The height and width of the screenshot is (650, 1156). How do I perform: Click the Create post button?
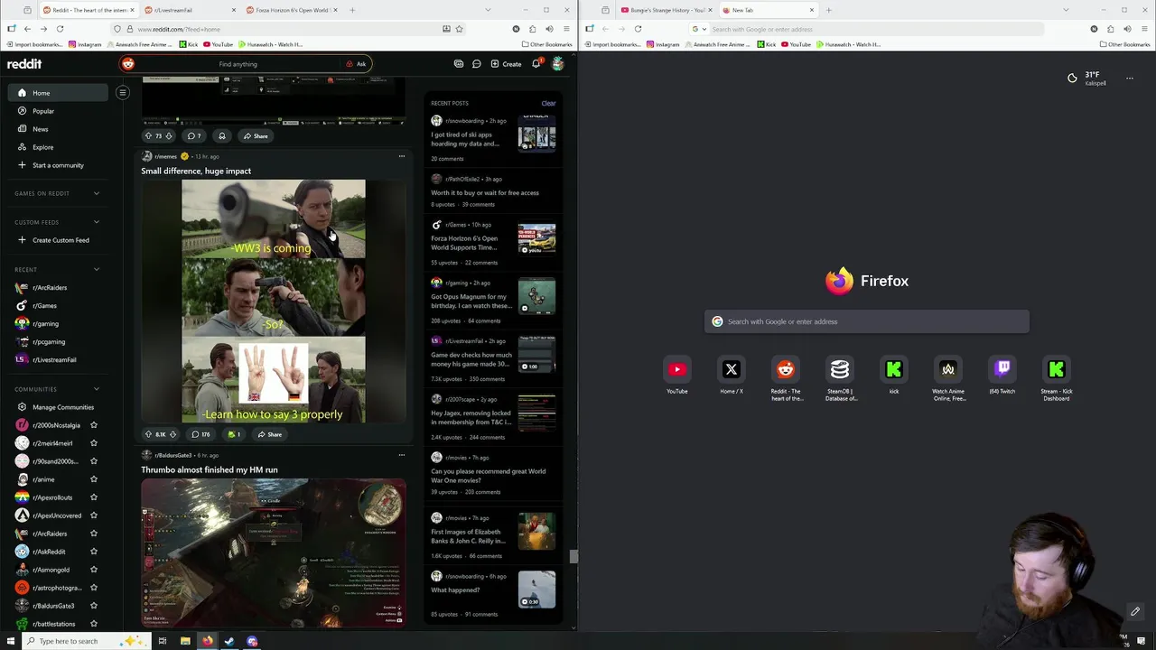point(506,64)
